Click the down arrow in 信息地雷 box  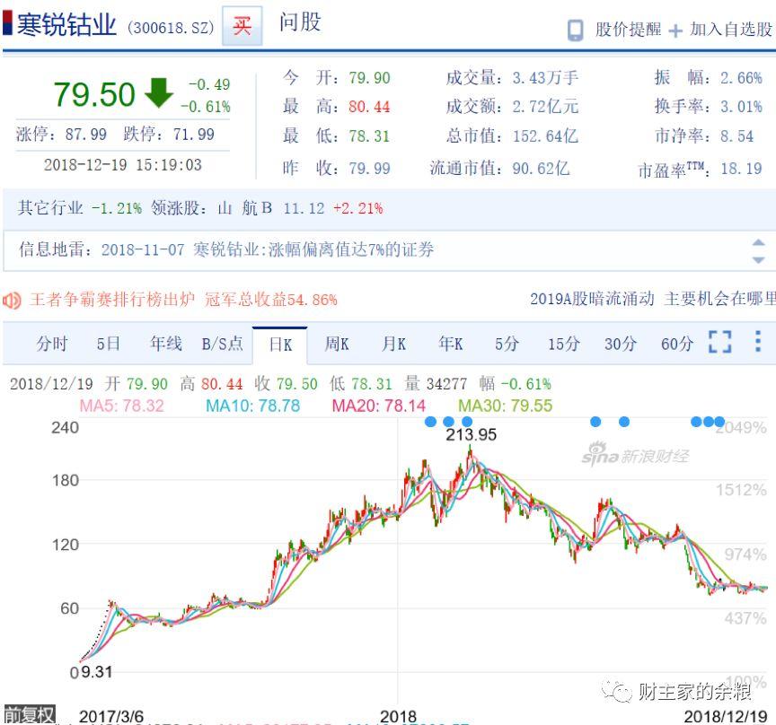tap(758, 259)
